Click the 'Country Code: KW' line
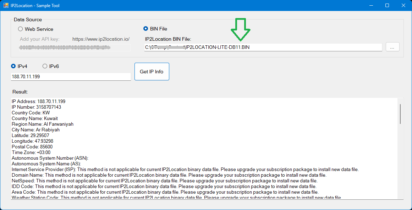The image size is (412, 210). tap(31, 113)
